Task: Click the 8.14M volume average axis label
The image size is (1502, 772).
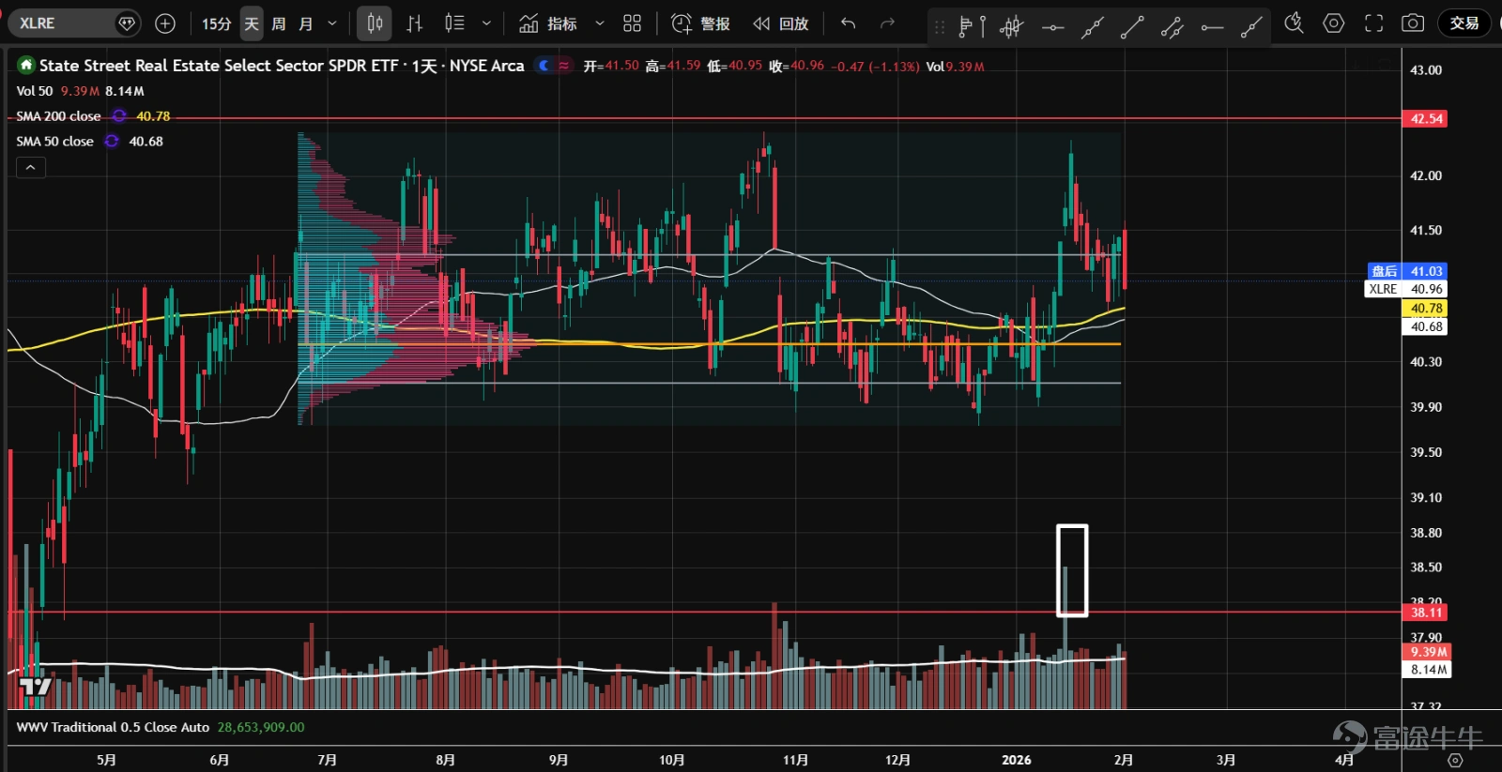Action: coord(1428,670)
